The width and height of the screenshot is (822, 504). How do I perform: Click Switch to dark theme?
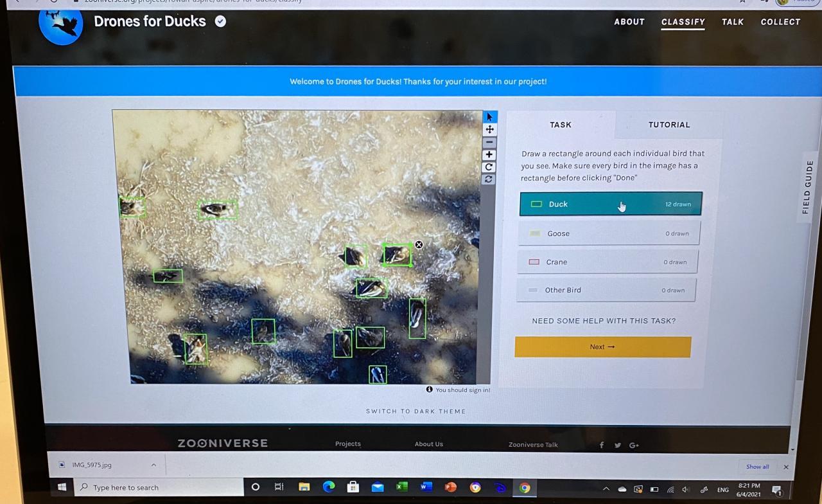pyautogui.click(x=416, y=411)
